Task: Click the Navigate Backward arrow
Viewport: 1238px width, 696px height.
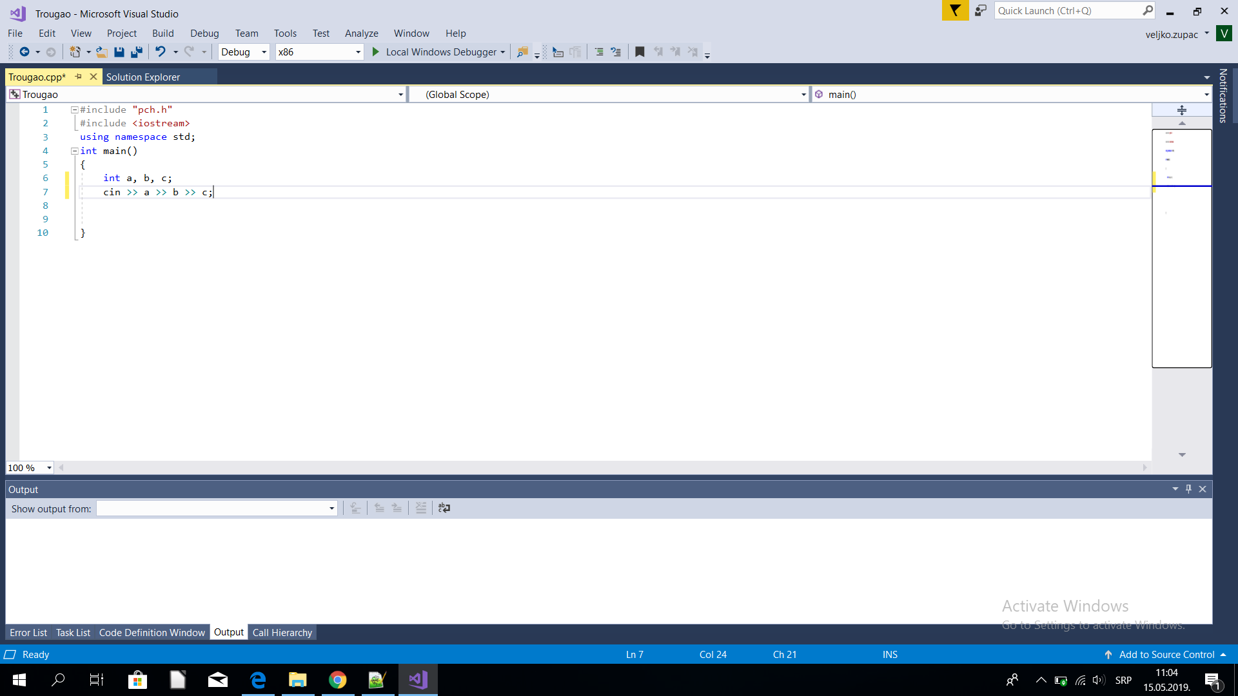Action: click(x=24, y=52)
